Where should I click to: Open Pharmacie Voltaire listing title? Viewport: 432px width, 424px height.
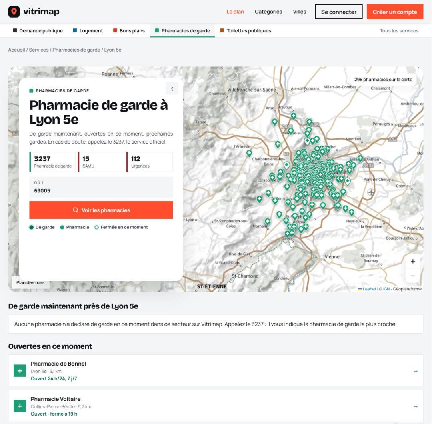click(56, 399)
